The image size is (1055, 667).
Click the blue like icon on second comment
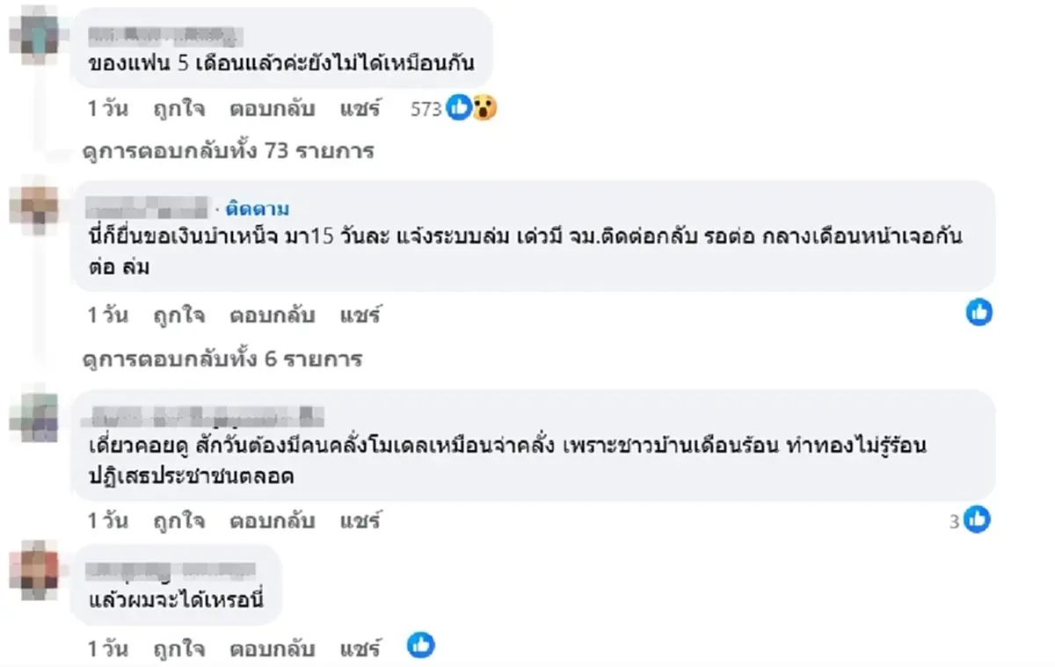(x=979, y=312)
